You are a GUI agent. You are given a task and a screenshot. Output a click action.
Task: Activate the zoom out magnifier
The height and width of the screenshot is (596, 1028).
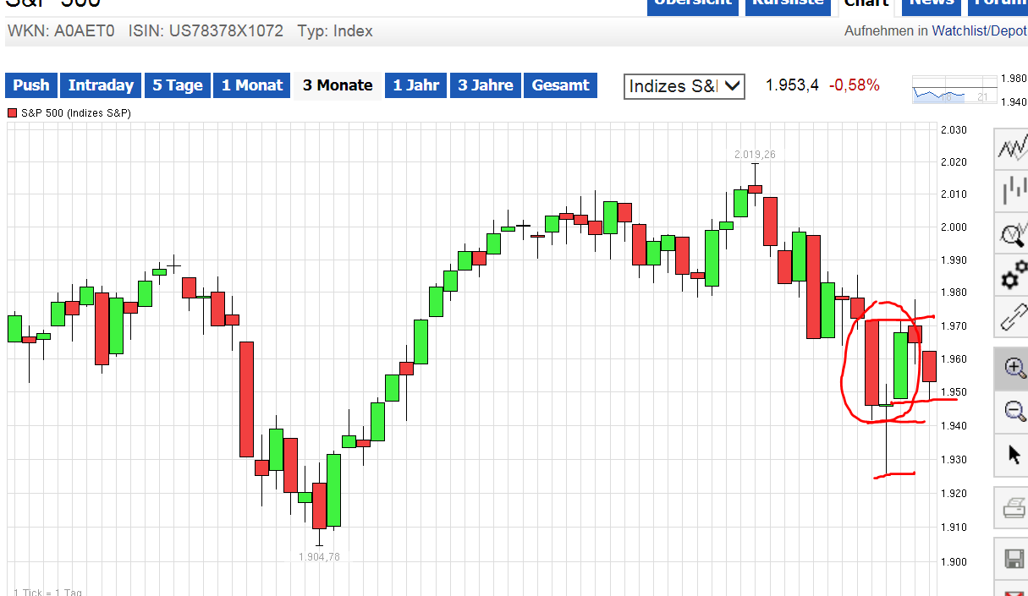point(1012,412)
